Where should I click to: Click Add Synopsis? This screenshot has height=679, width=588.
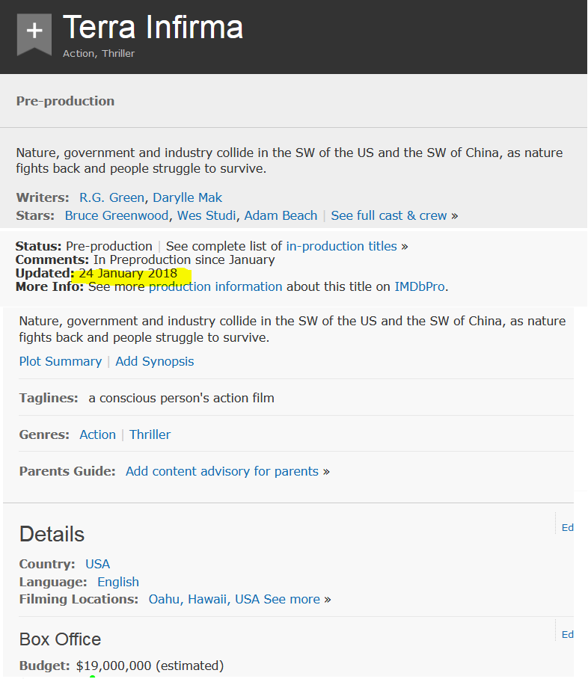tap(154, 361)
